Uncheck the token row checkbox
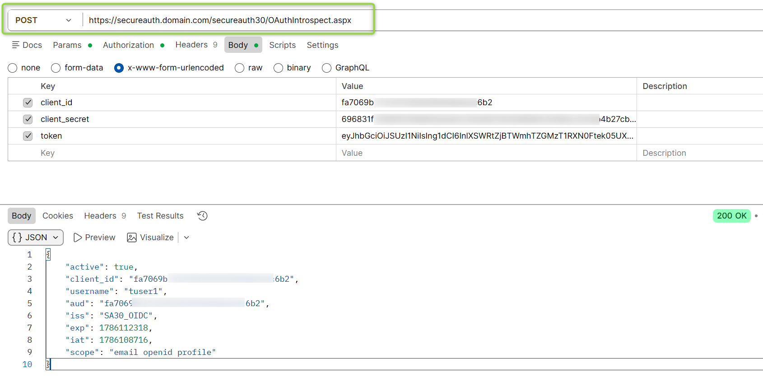The height and width of the screenshot is (382, 763). click(28, 136)
